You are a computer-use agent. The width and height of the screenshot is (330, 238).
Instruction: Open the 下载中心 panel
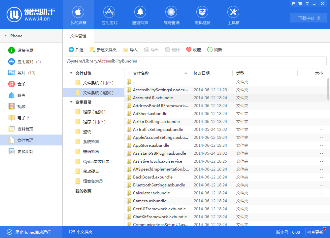coord(308,18)
